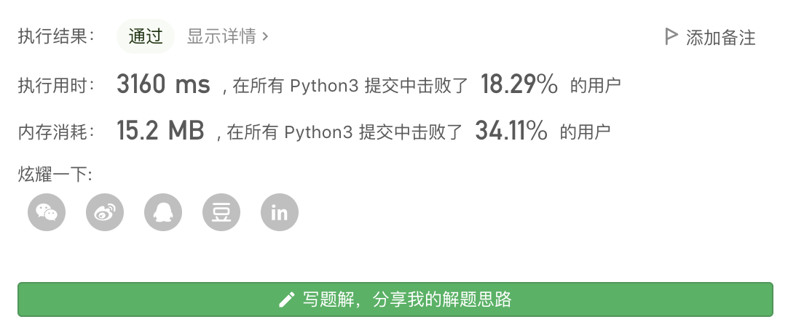Click the 15.2 MB memory value
The image size is (788, 330).
point(160,131)
